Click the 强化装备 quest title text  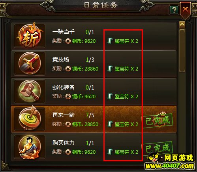[x=64, y=87]
